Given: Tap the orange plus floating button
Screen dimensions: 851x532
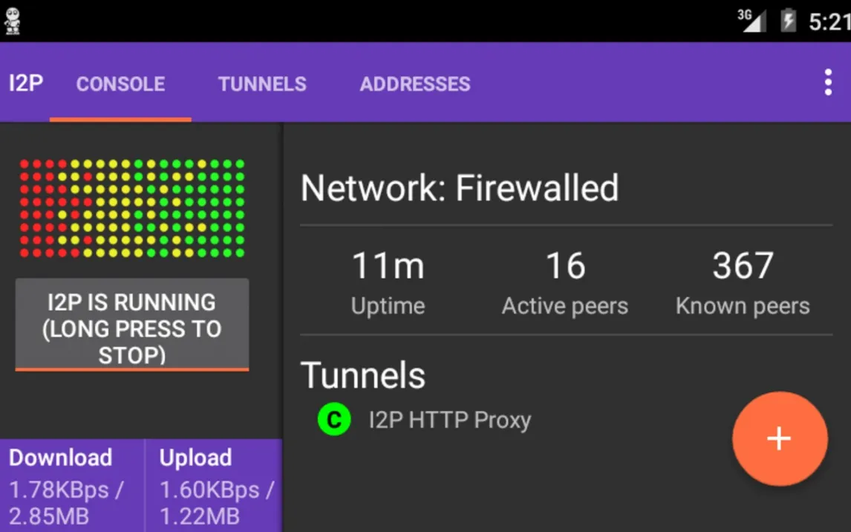Looking at the screenshot, I should [x=779, y=438].
